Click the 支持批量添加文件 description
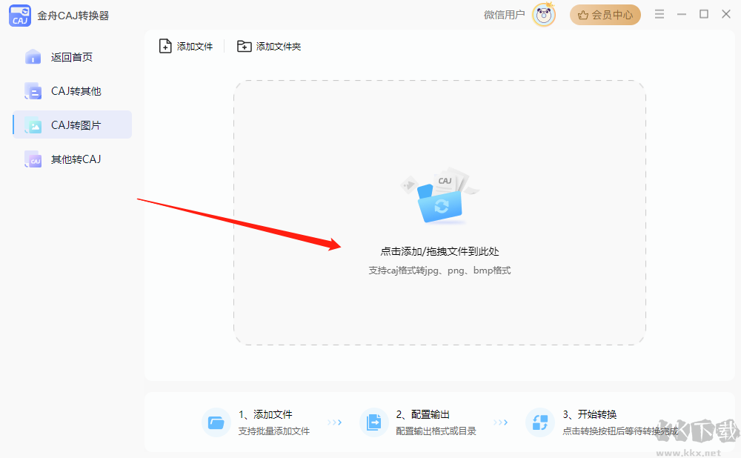The width and height of the screenshot is (741, 458). 274,431
